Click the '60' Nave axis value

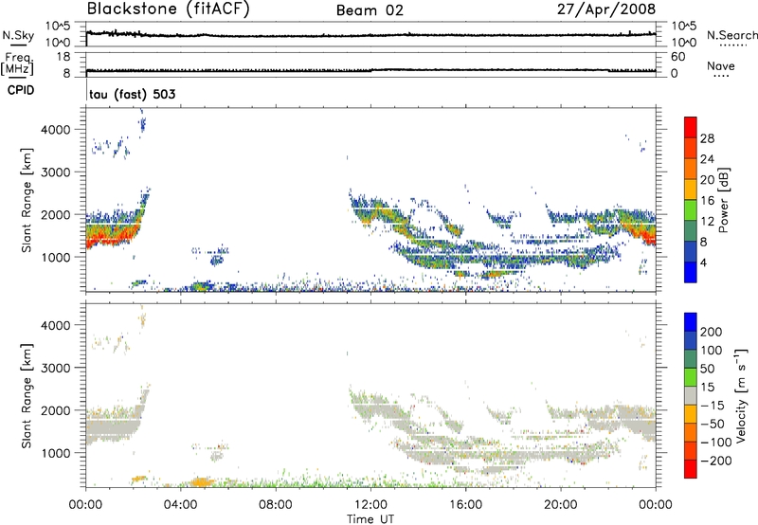point(677,57)
